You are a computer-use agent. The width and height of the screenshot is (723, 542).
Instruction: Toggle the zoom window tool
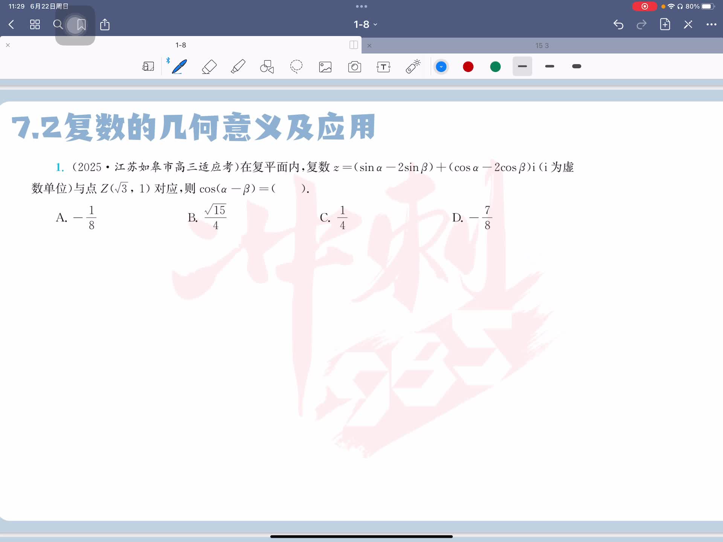click(148, 67)
